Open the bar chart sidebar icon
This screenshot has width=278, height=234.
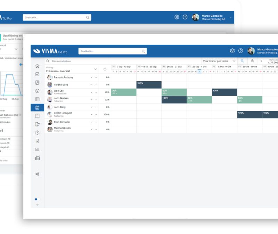[37, 149]
